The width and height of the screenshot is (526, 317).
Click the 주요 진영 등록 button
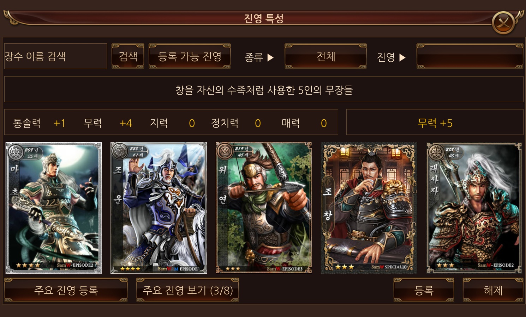(66, 290)
